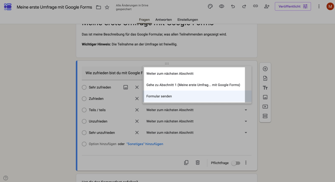Remove the Sehr unzufrieden option
335x182 pixels.
coord(137,133)
